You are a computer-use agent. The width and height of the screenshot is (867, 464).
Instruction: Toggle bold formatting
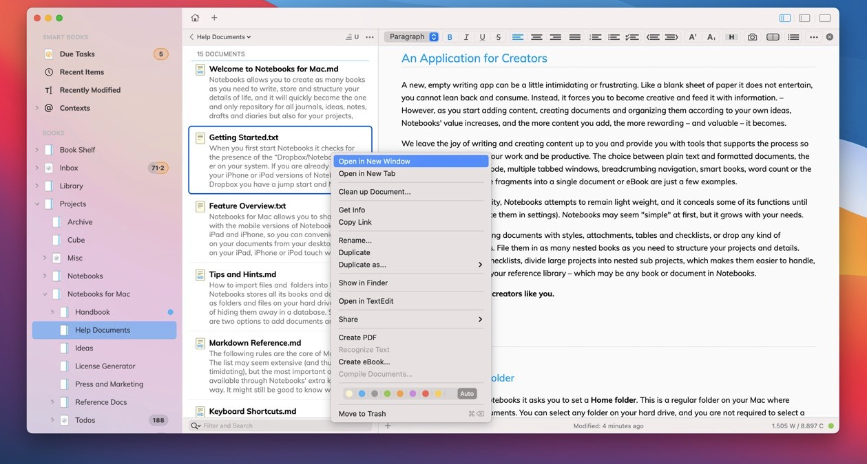tap(449, 36)
